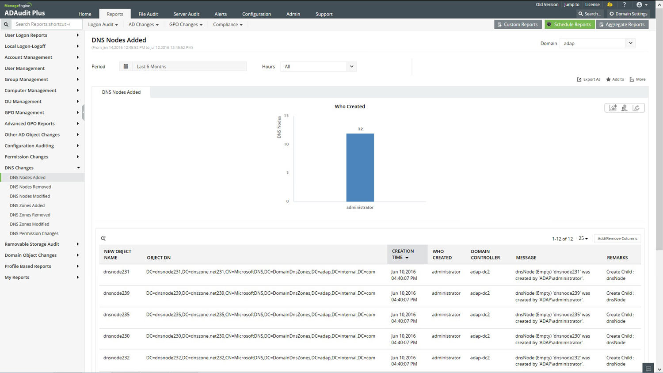
Task: Open the Alerts tab
Action: coord(221,14)
